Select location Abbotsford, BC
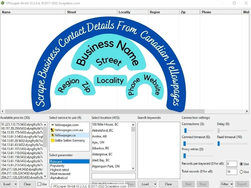This screenshot has height=188, width=251. pyautogui.click(x=112, y=130)
